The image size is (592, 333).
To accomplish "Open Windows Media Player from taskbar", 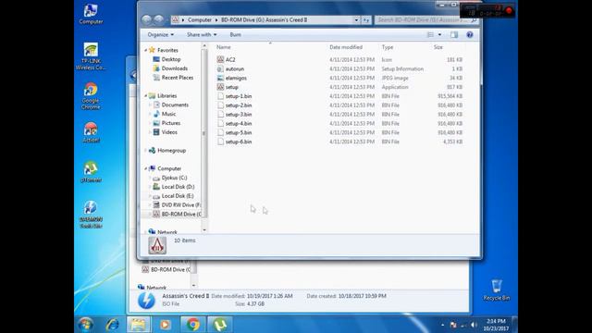I will (165, 325).
